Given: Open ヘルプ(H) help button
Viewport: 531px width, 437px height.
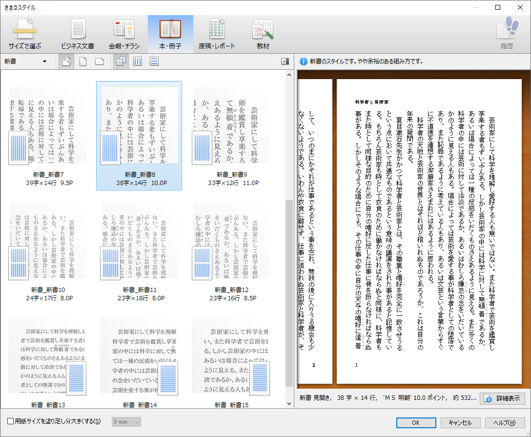Looking at the screenshot, I should coord(505,422).
